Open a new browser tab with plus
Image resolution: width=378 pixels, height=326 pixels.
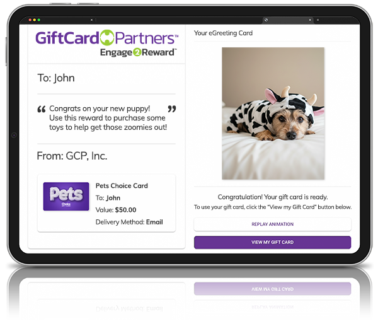click(x=318, y=20)
